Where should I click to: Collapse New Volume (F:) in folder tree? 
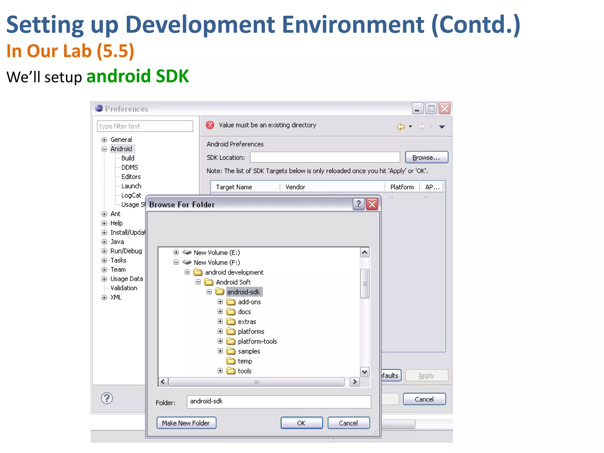coord(176,262)
